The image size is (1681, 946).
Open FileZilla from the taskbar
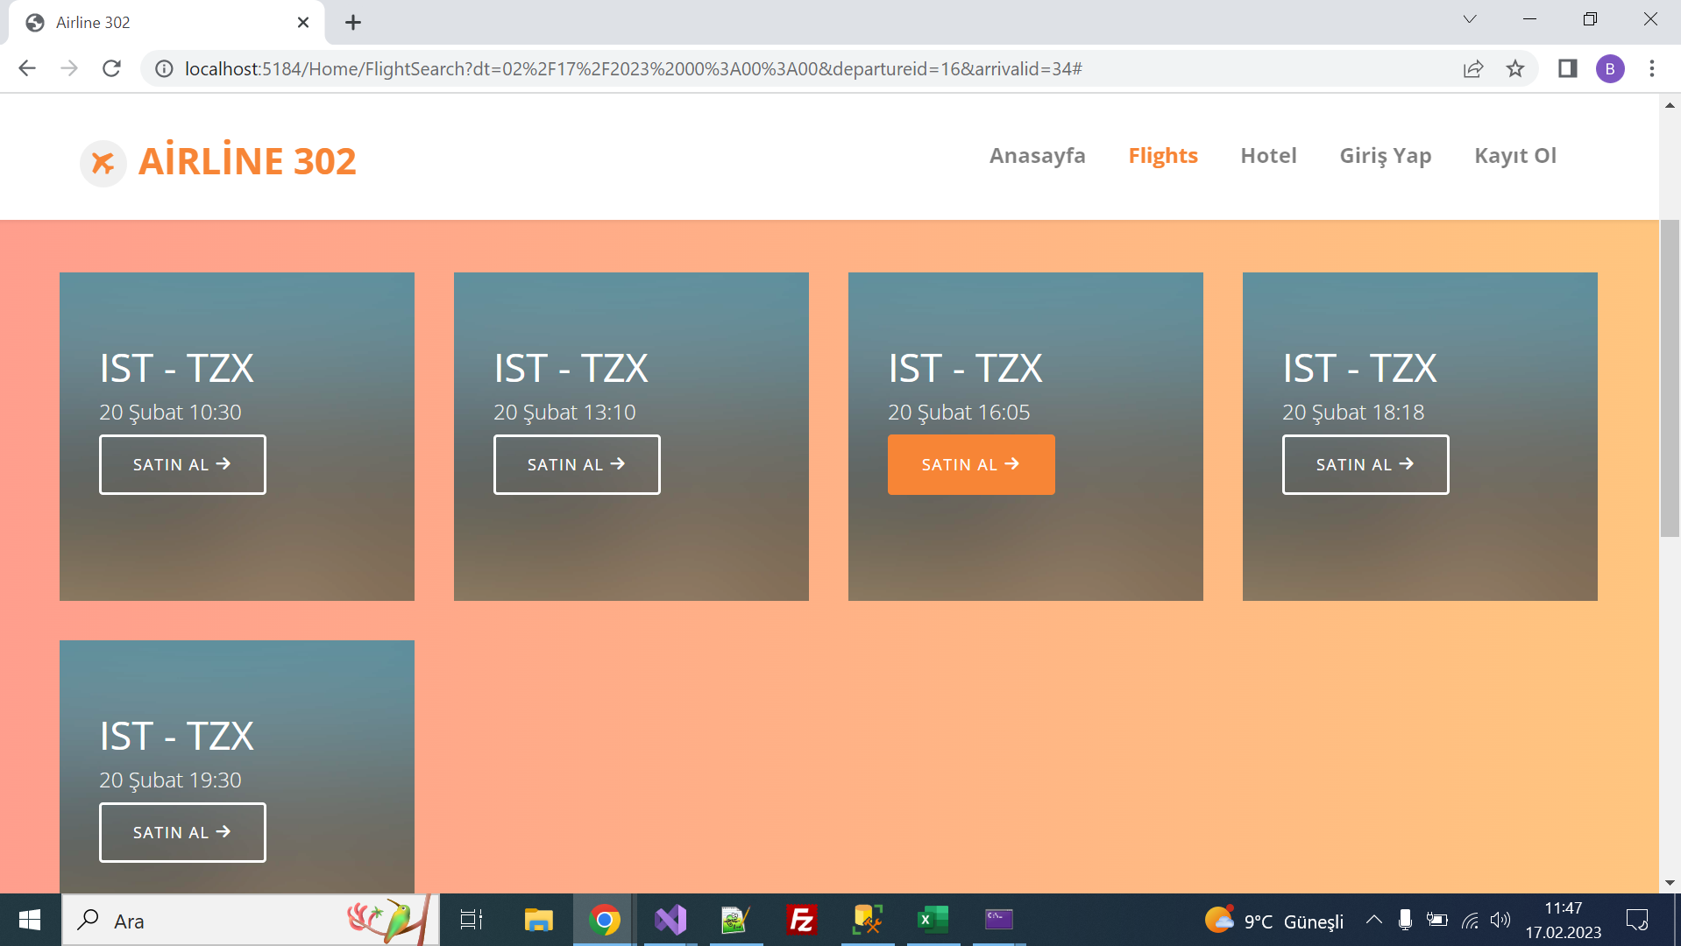pyautogui.click(x=802, y=920)
